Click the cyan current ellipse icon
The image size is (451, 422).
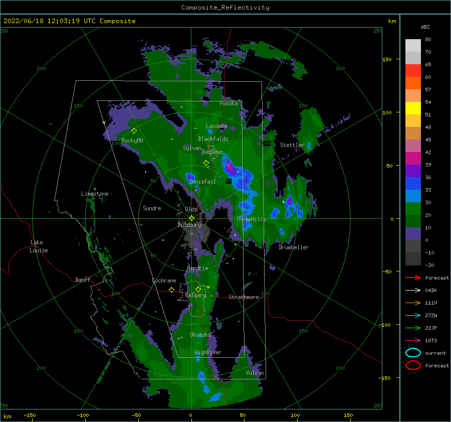tap(413, 353)
